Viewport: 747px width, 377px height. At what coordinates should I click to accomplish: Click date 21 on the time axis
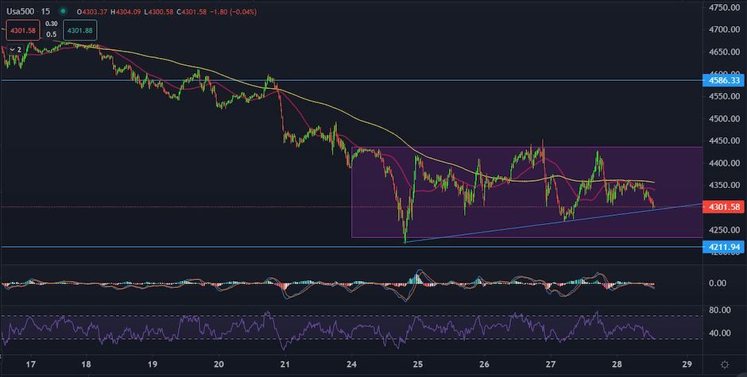click(x=284, y=364)
